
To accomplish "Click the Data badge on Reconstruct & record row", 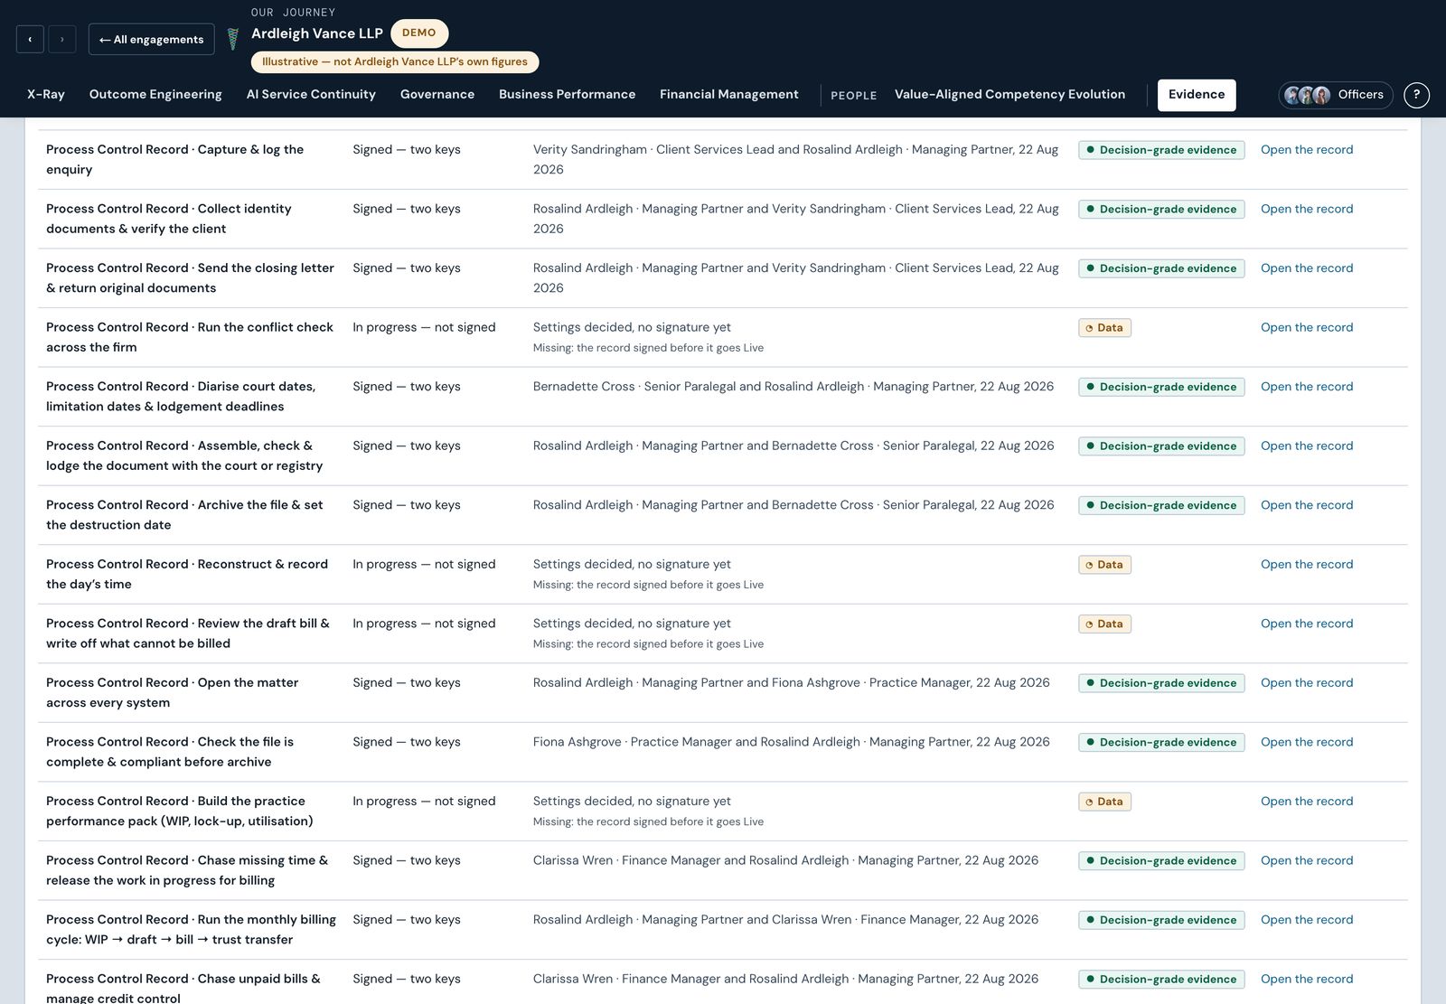I will (x=1104, y=565).
